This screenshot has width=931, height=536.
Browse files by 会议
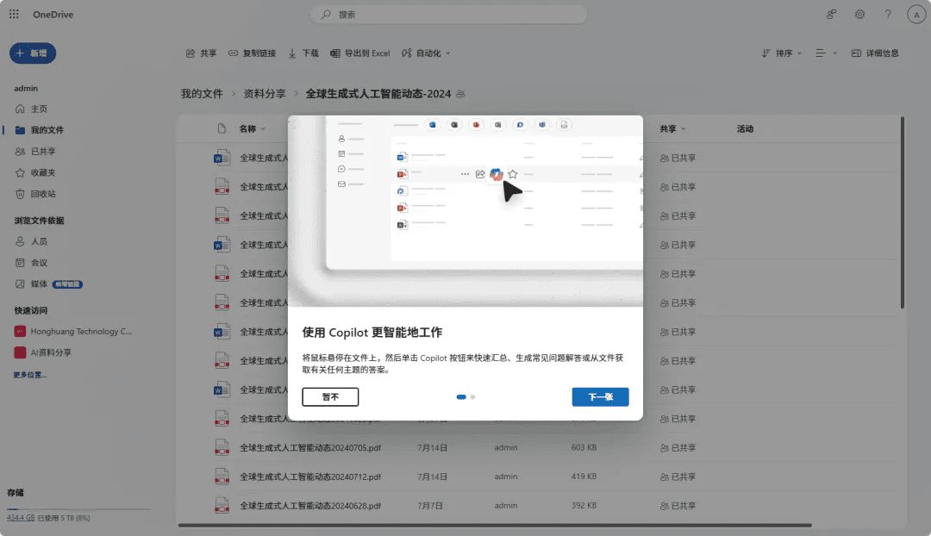(x=32, y=263)
